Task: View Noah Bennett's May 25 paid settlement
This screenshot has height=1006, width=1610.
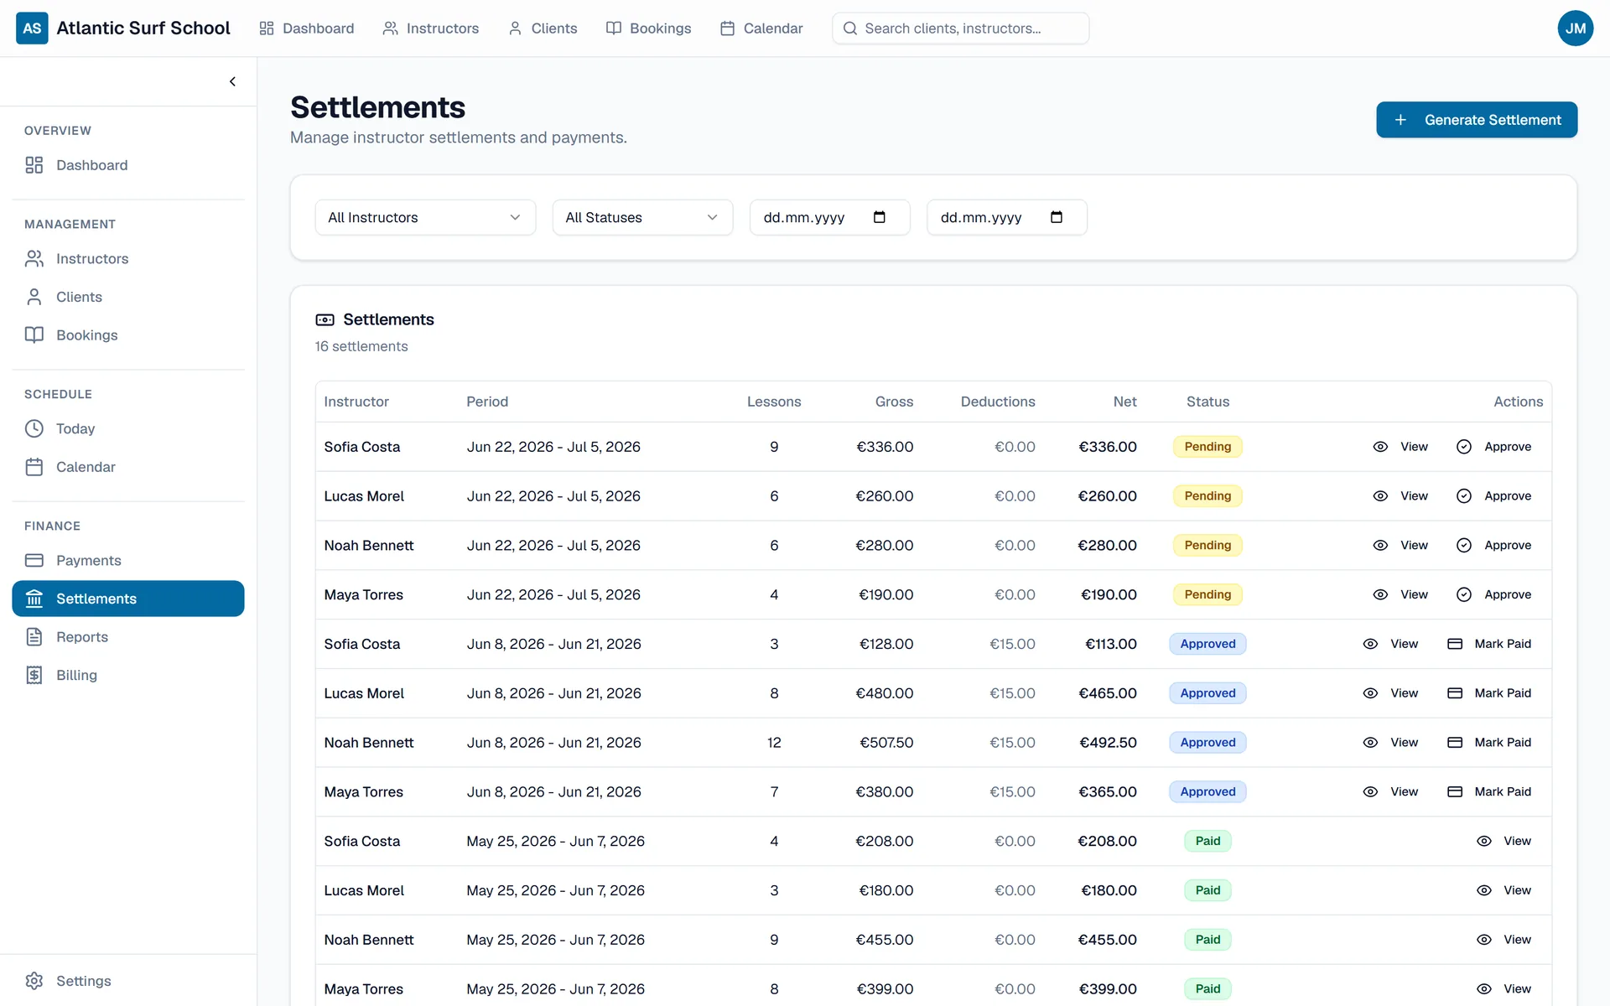Action: click(1504, 940)
